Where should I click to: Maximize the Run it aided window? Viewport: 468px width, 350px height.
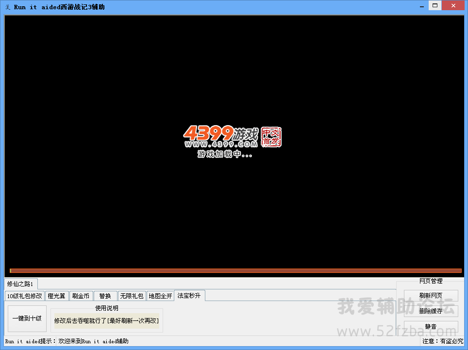point(435,6)
